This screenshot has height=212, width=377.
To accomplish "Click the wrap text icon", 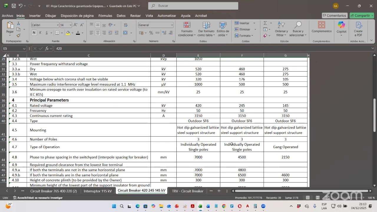I will [x=126, y=25].
